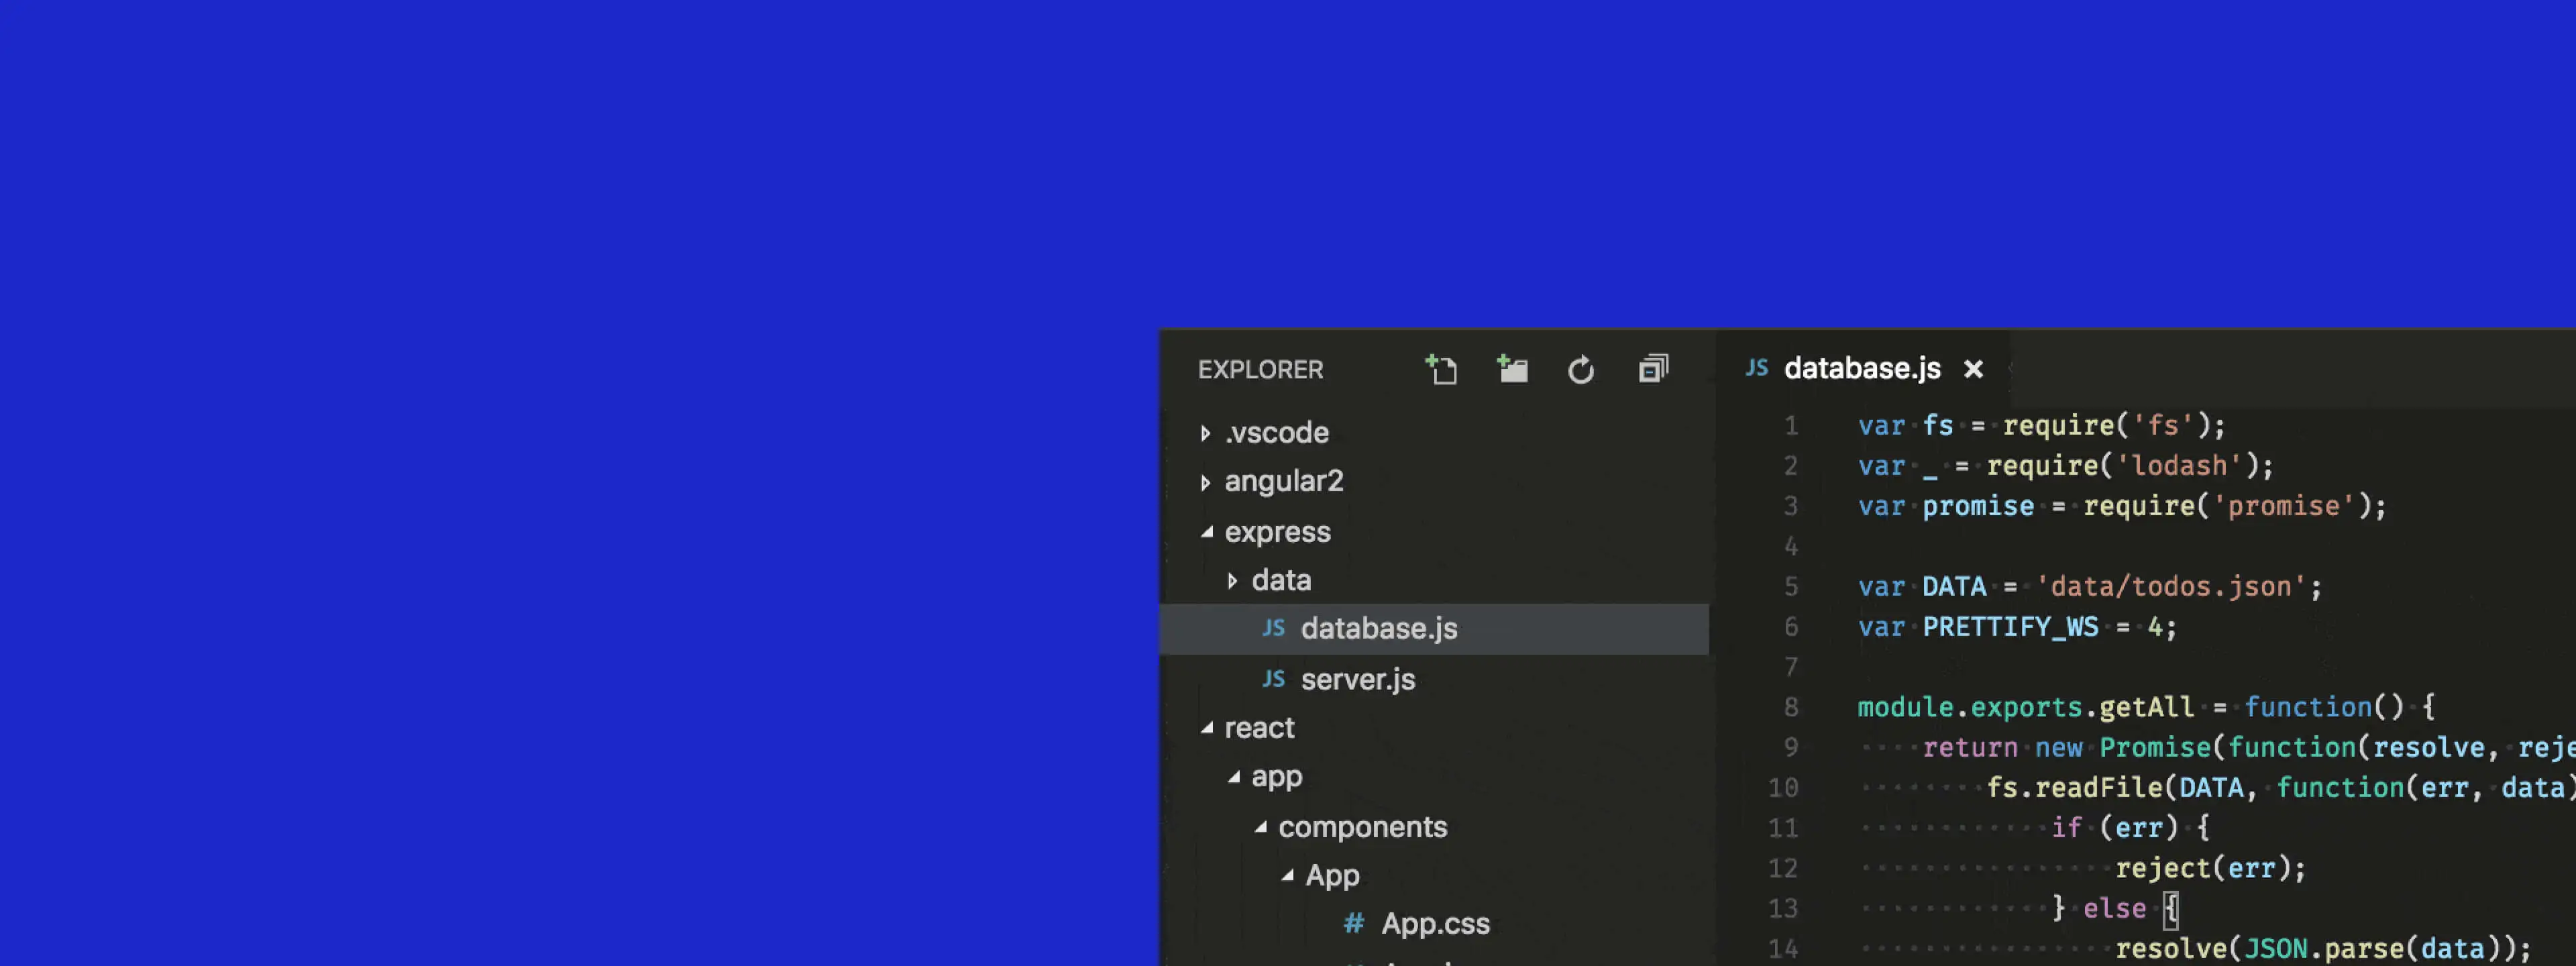Click the JS icon on database.js tab
2576x966 pixels.
[1756, 368]
